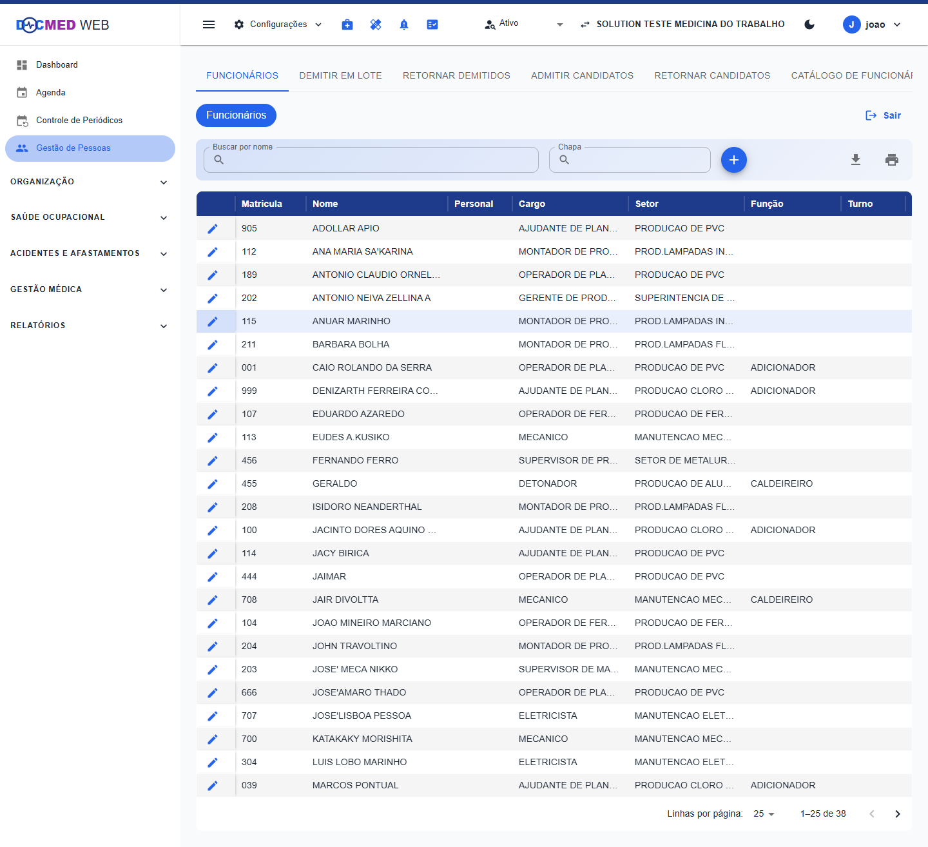The image size is (928, 847).
Task: Click the bandage icon in top bar
Action: [376, 24]
